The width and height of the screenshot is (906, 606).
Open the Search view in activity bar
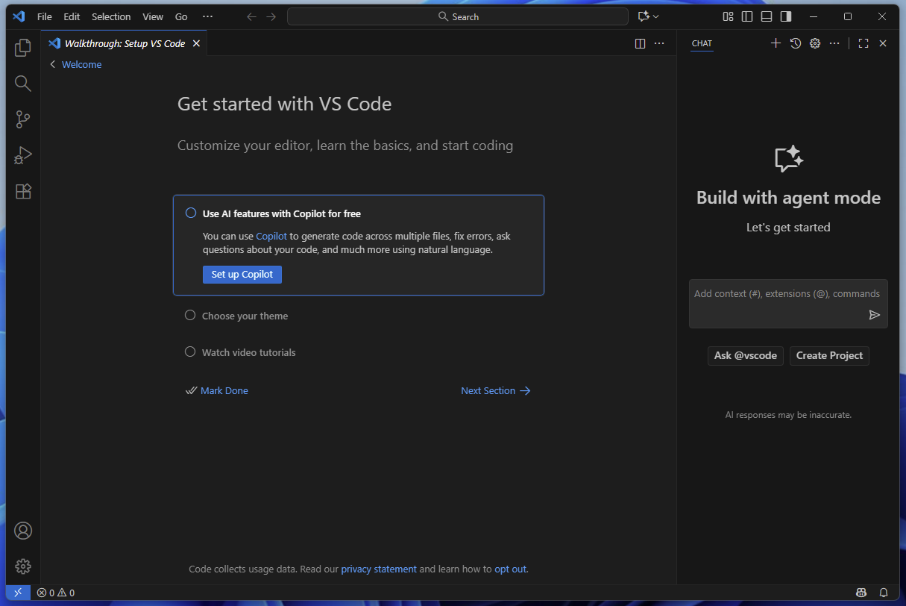[x=23, y=84]
